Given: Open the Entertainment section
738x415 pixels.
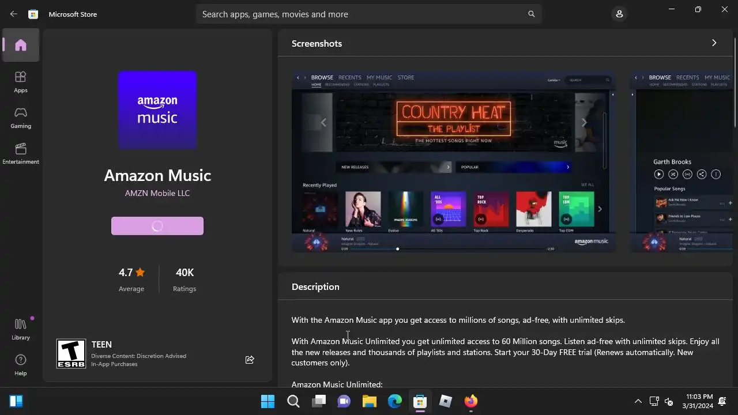Looking at the screenshot, I should [21, 153].
